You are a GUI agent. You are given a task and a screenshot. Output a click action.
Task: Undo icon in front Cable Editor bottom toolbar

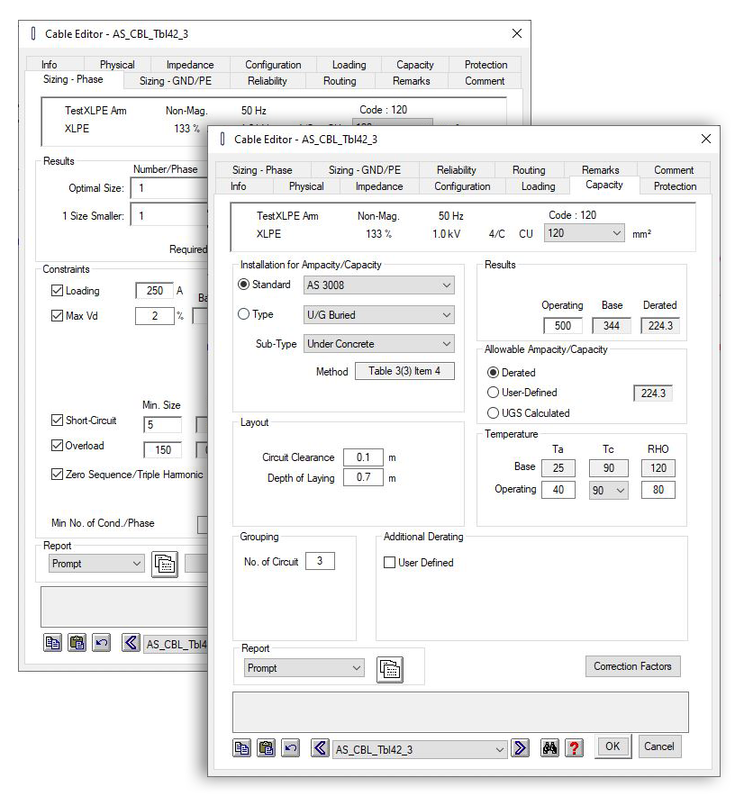(291, 748)
